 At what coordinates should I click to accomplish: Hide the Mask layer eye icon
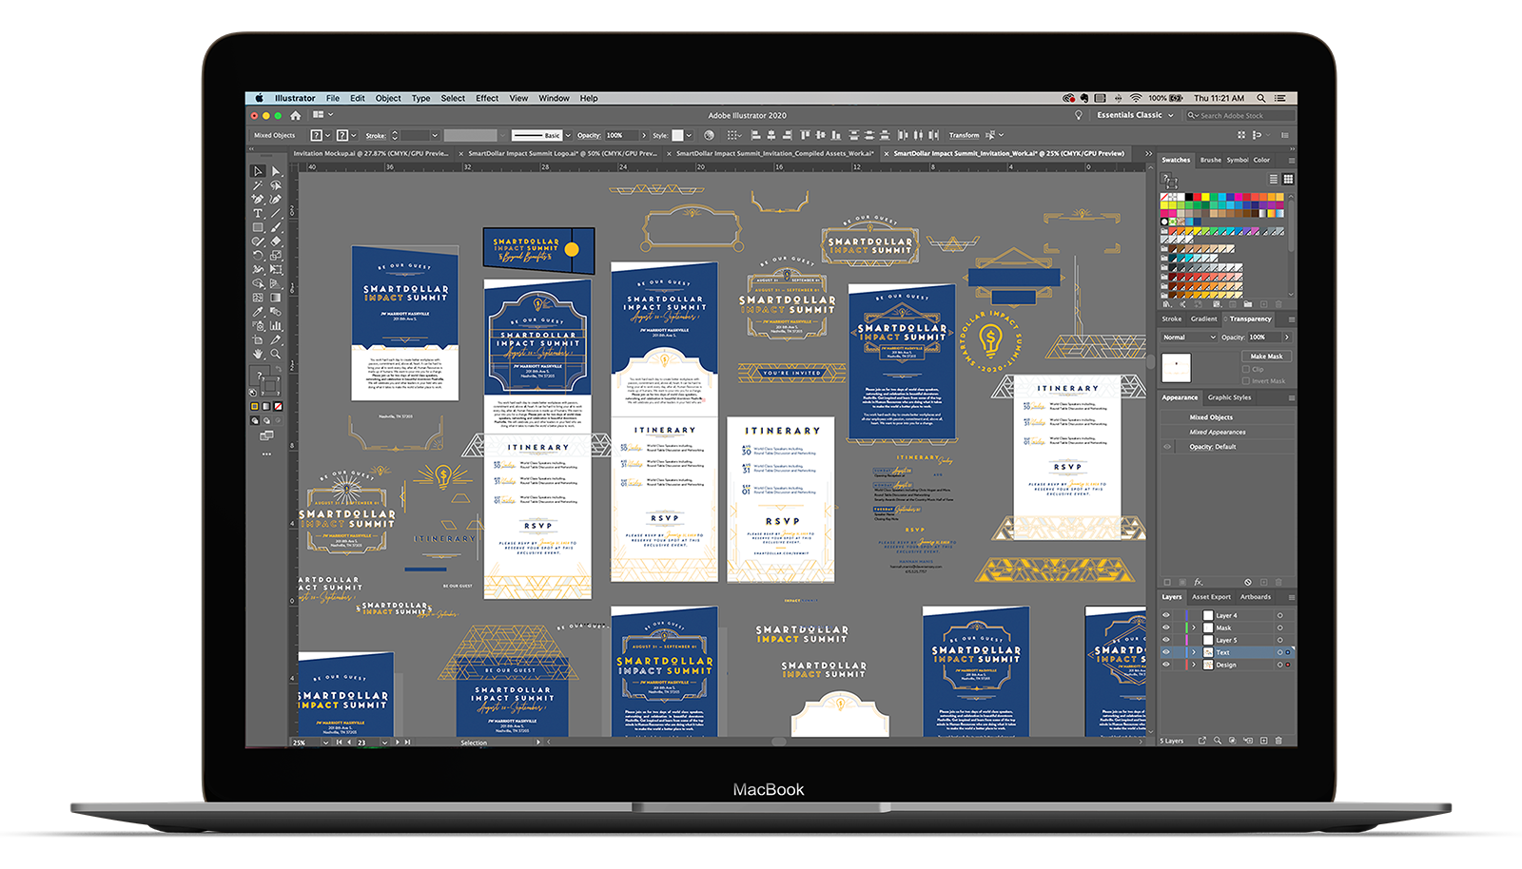click(1166, 628)
